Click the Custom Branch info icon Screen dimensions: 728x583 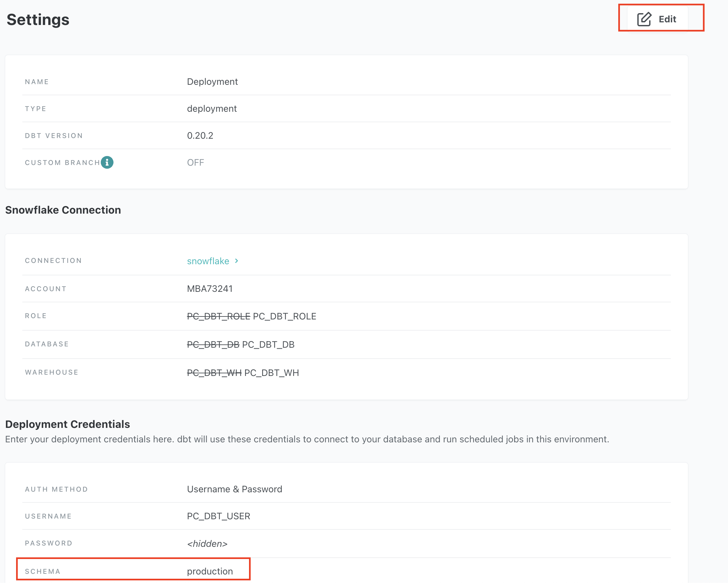pos(107,162)
